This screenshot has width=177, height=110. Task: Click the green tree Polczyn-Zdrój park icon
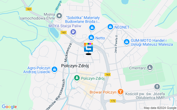tap(77, 78)
